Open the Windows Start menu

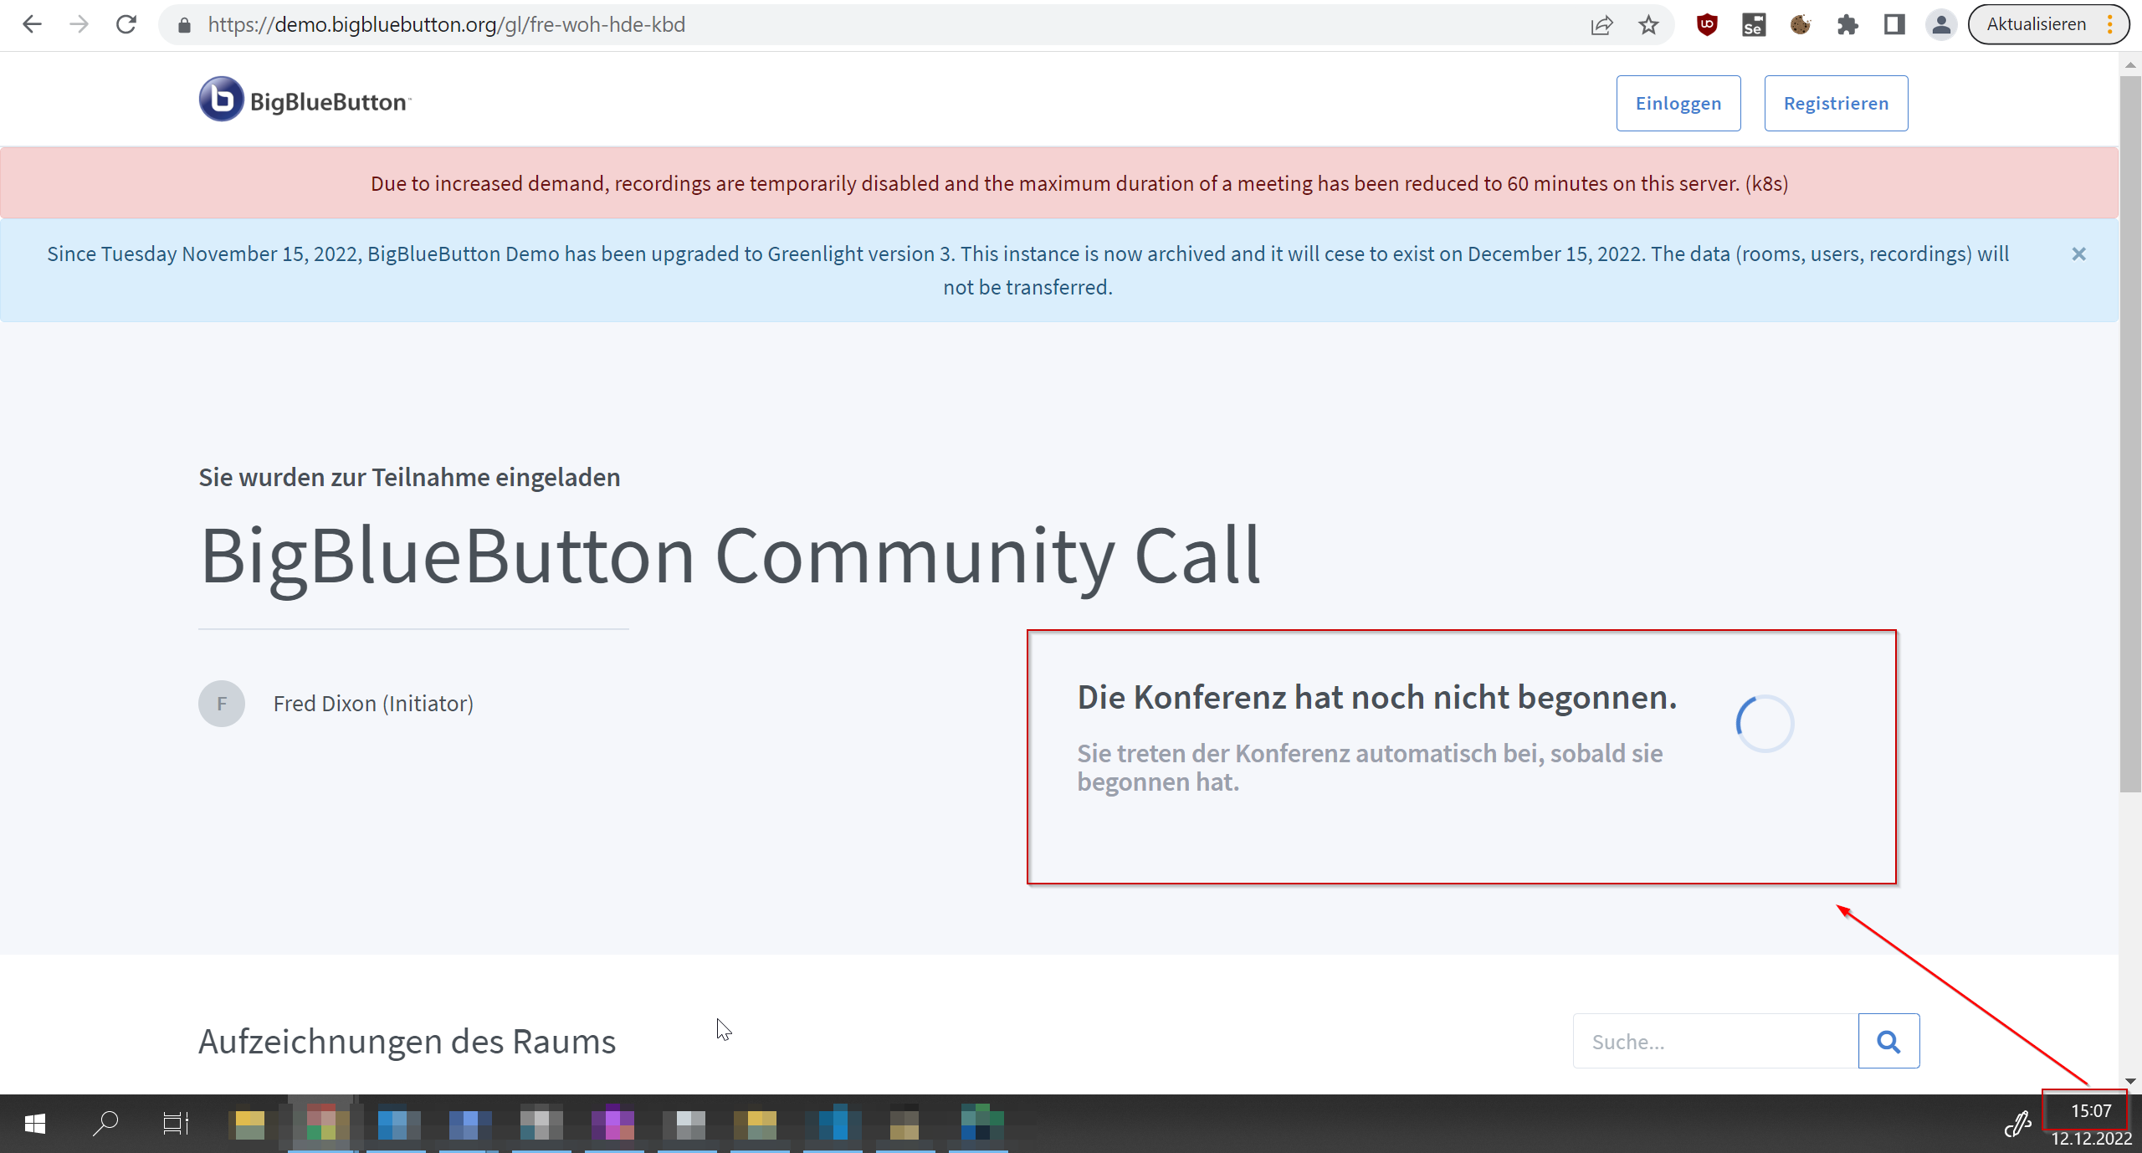[34, 1124]
